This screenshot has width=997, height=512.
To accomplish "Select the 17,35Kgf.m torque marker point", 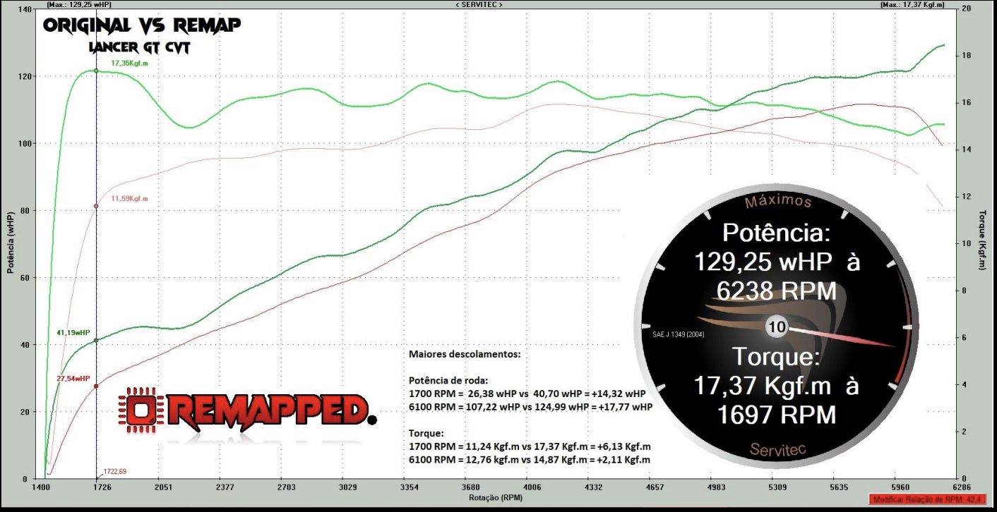I will [x=96, y=71].
